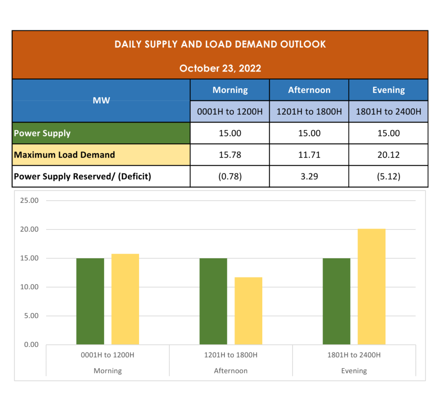Select the 20.12 evening load demand cell
The image size is (441, 415).
(x=388, y=155)
